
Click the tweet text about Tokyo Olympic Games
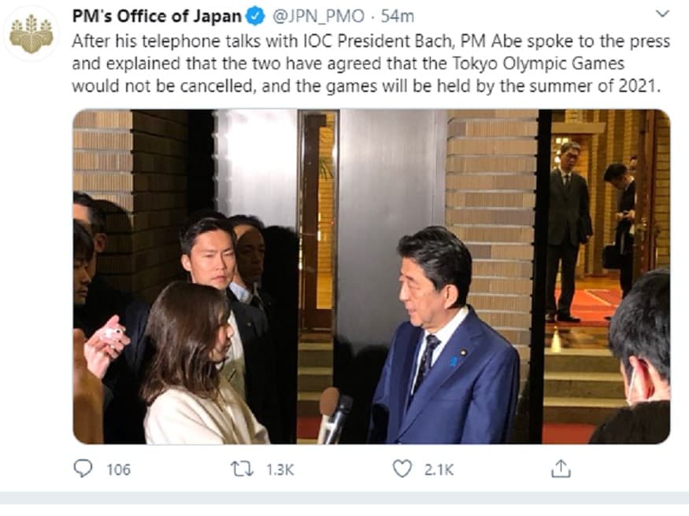click(371, 63)
